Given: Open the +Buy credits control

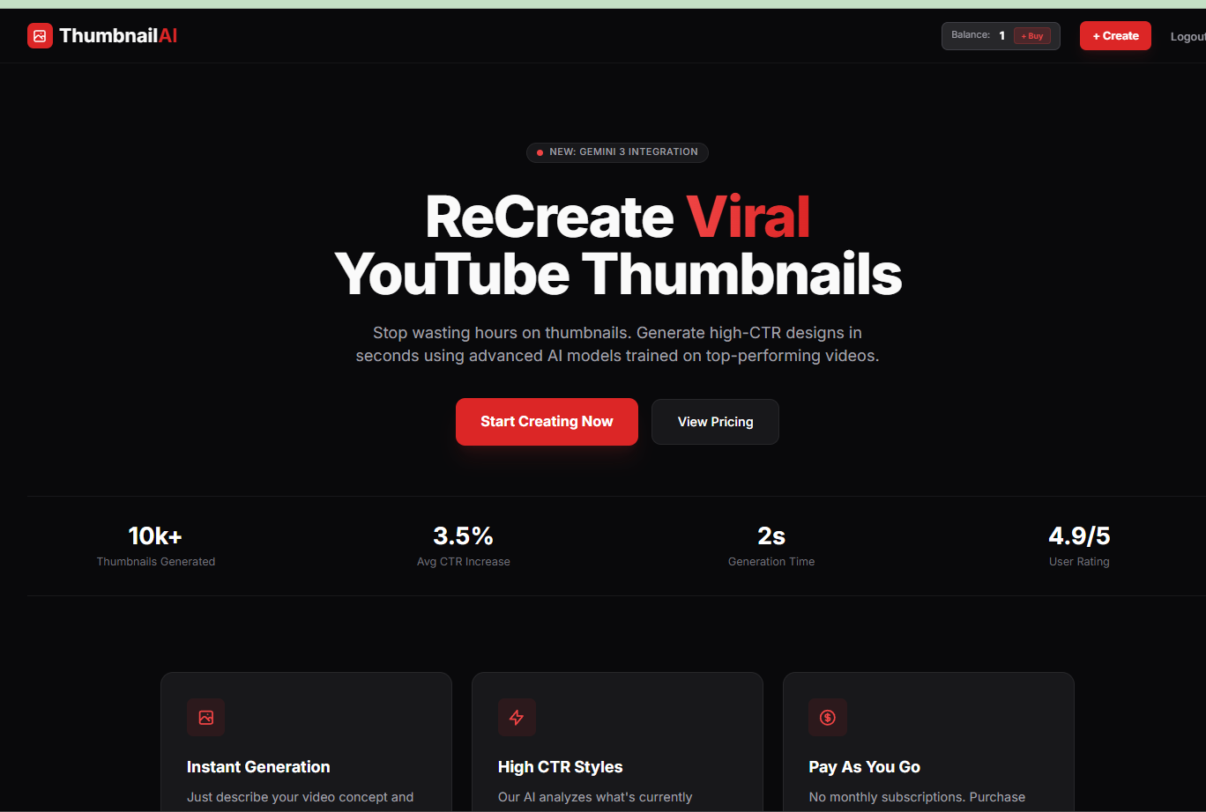Looking at the screenshot, I should pos(1031,35).
